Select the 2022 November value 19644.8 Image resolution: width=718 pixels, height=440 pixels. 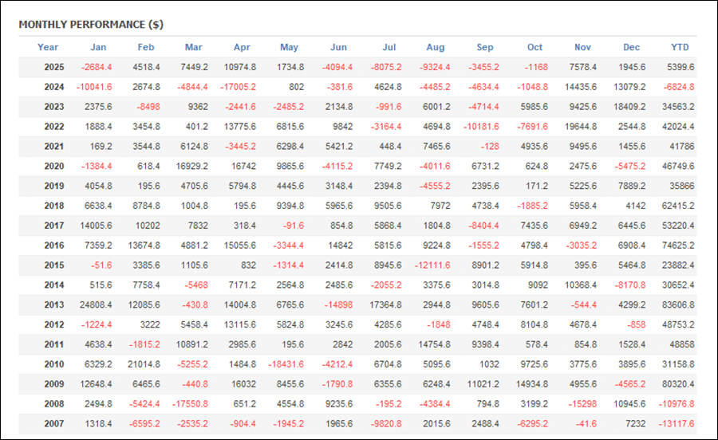pyautogui.click(x=580, y=127)
